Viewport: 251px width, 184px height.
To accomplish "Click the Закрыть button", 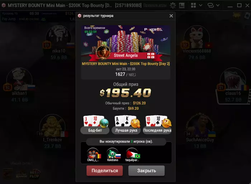I will [146, 171].
